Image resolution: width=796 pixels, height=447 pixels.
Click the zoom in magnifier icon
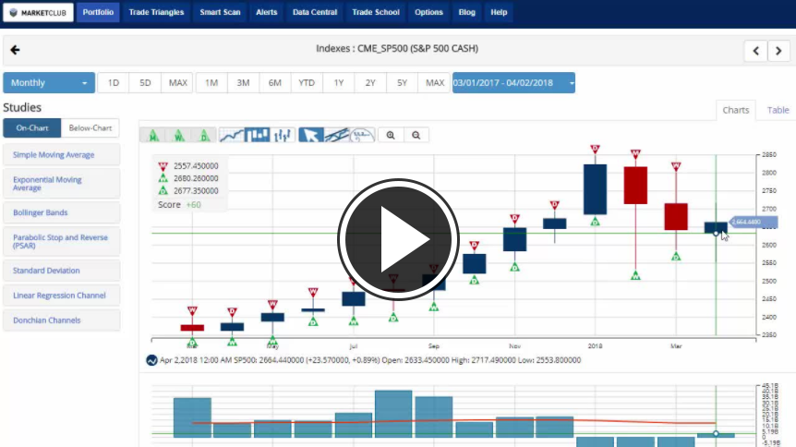[391, 135]
